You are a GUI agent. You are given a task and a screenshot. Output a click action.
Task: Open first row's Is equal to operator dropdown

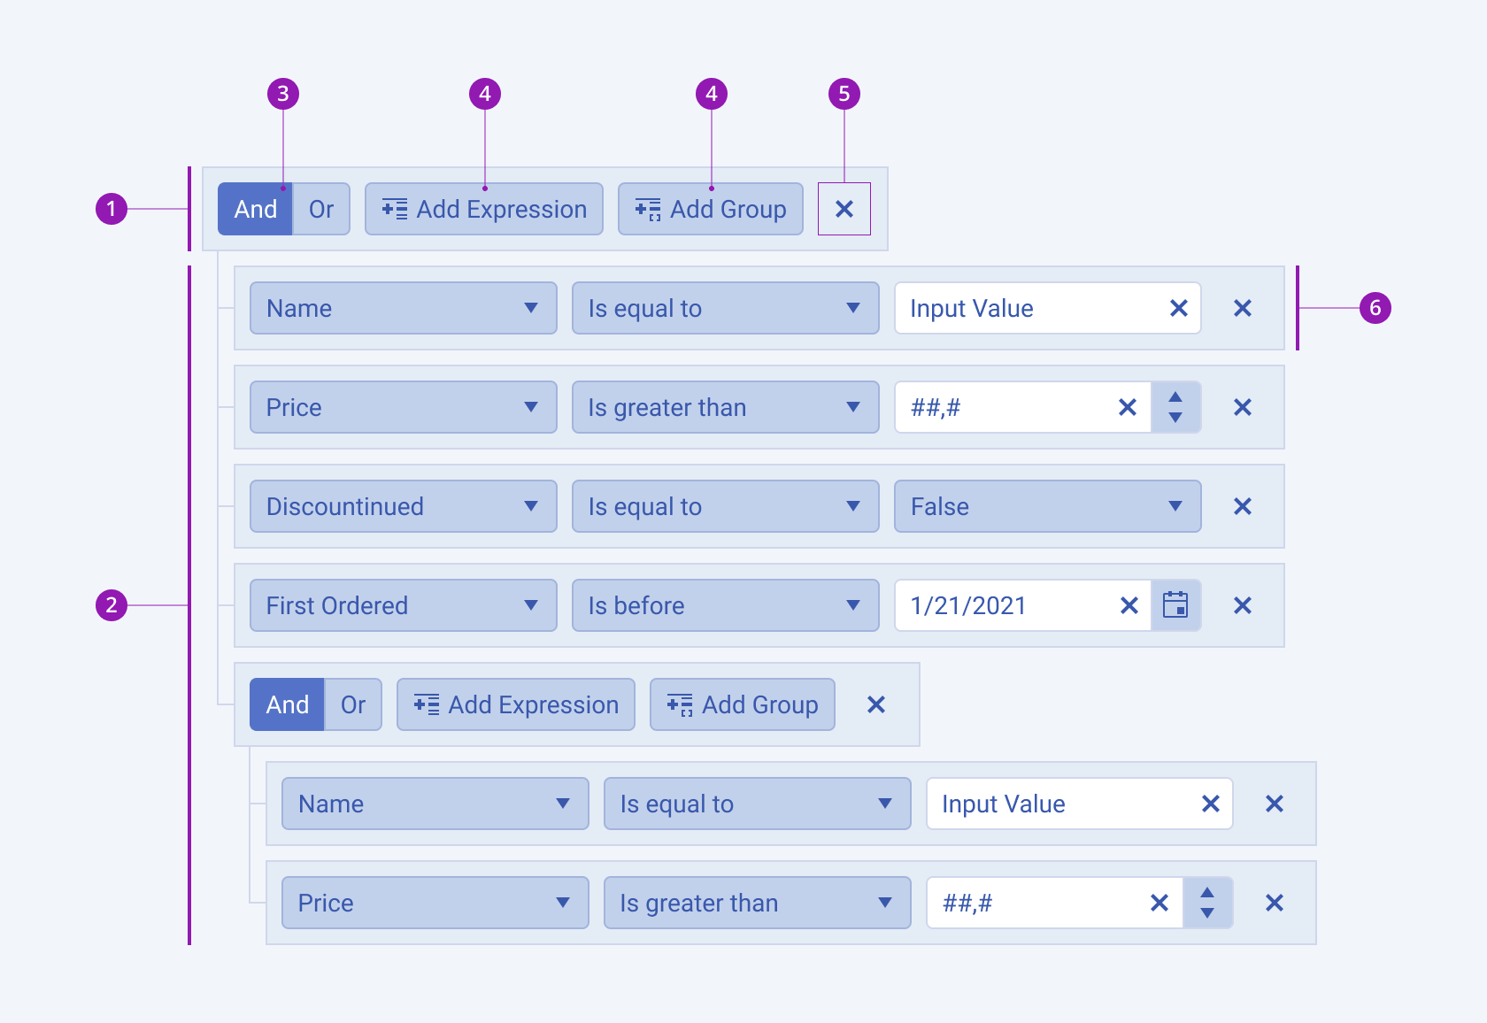click(726, 308)
